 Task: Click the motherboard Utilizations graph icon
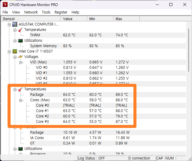[x=21, y=41]
